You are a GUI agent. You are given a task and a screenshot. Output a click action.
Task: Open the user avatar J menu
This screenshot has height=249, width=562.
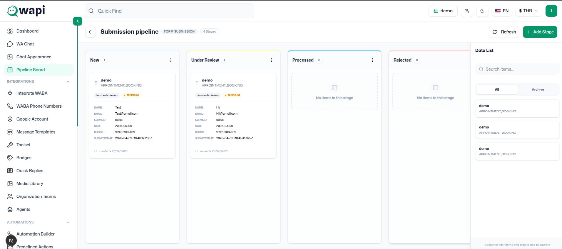click(x=551, y=11)
